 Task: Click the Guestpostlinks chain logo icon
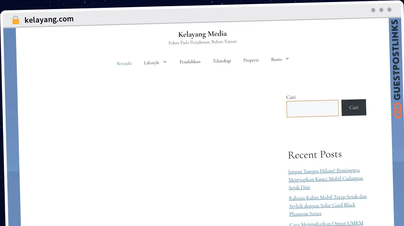click(398, 111)
